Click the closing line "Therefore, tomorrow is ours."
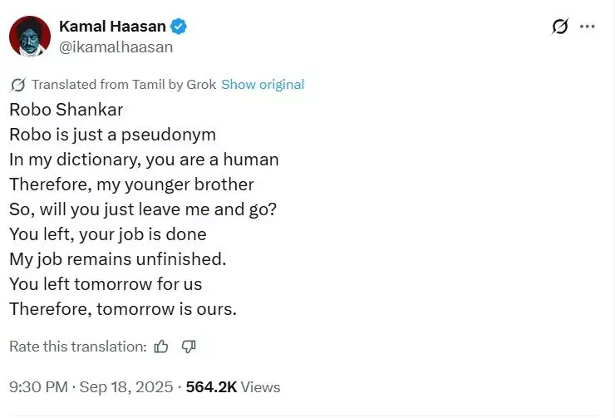This screenshot has height=418, width=615. (123, 309)
